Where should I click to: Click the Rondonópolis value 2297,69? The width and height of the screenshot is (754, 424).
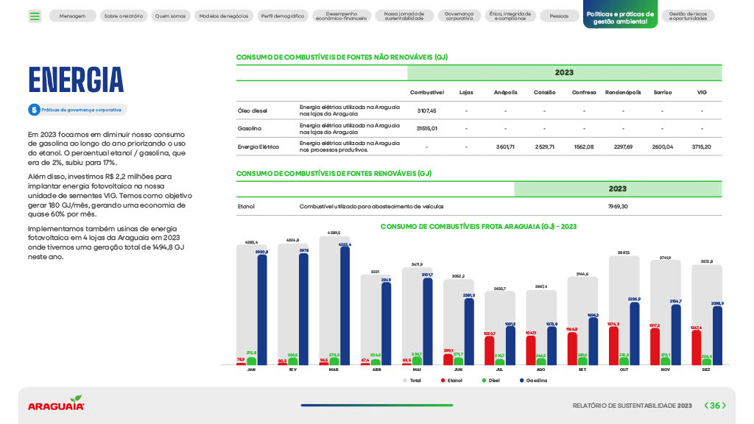tap(623, 146)
